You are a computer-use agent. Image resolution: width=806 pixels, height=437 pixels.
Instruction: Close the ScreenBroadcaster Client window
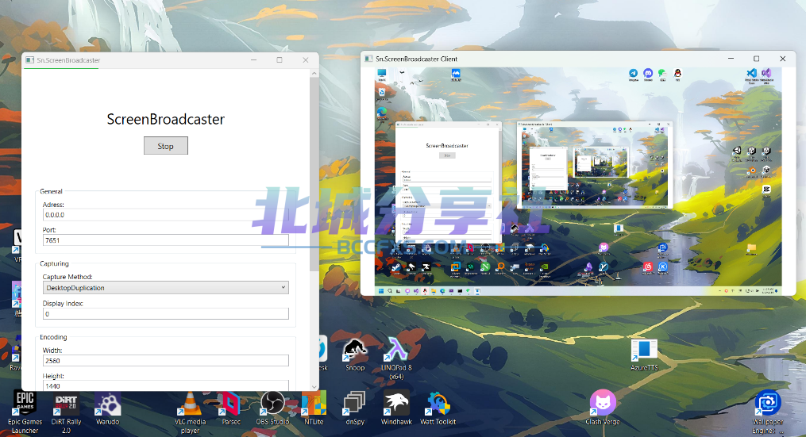coord(782,59)
